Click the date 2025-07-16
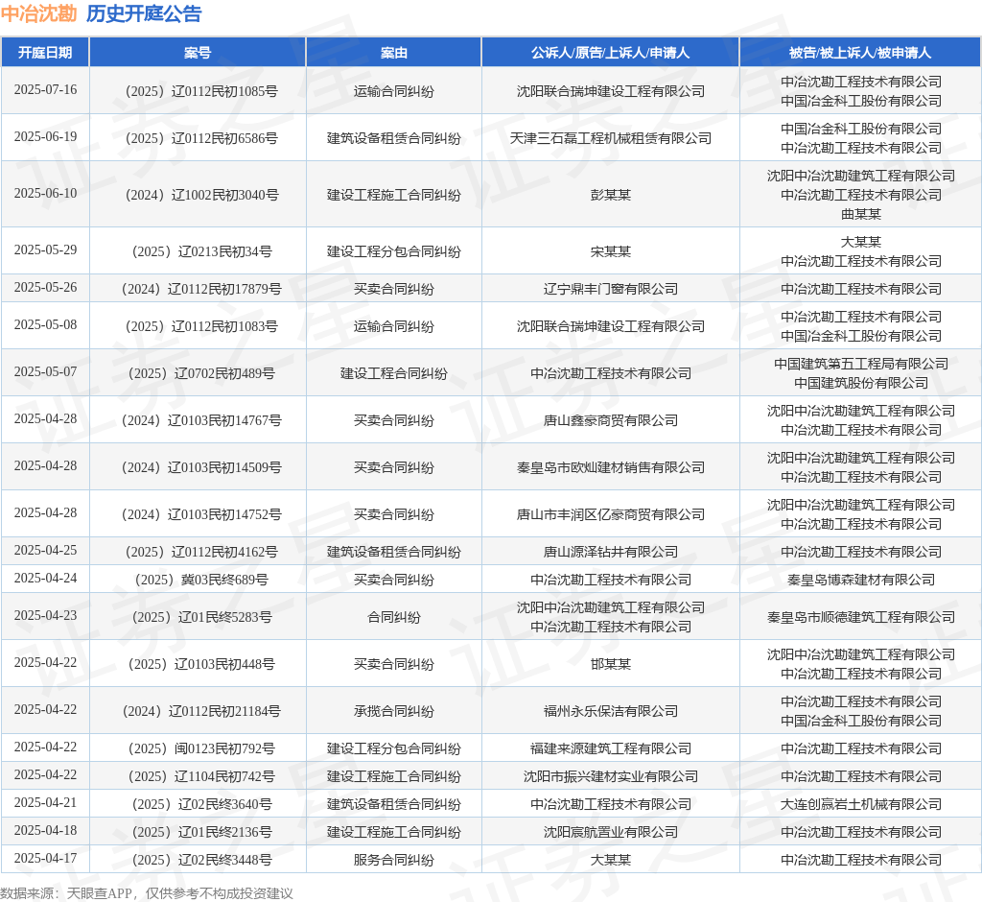The image size is (982, 902). click(x=45, y=89)
